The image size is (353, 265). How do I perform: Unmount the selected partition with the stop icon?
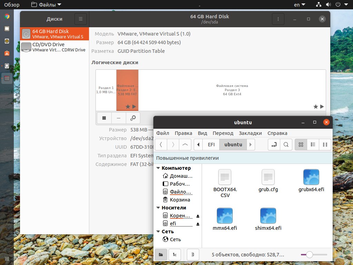[104, 118]
